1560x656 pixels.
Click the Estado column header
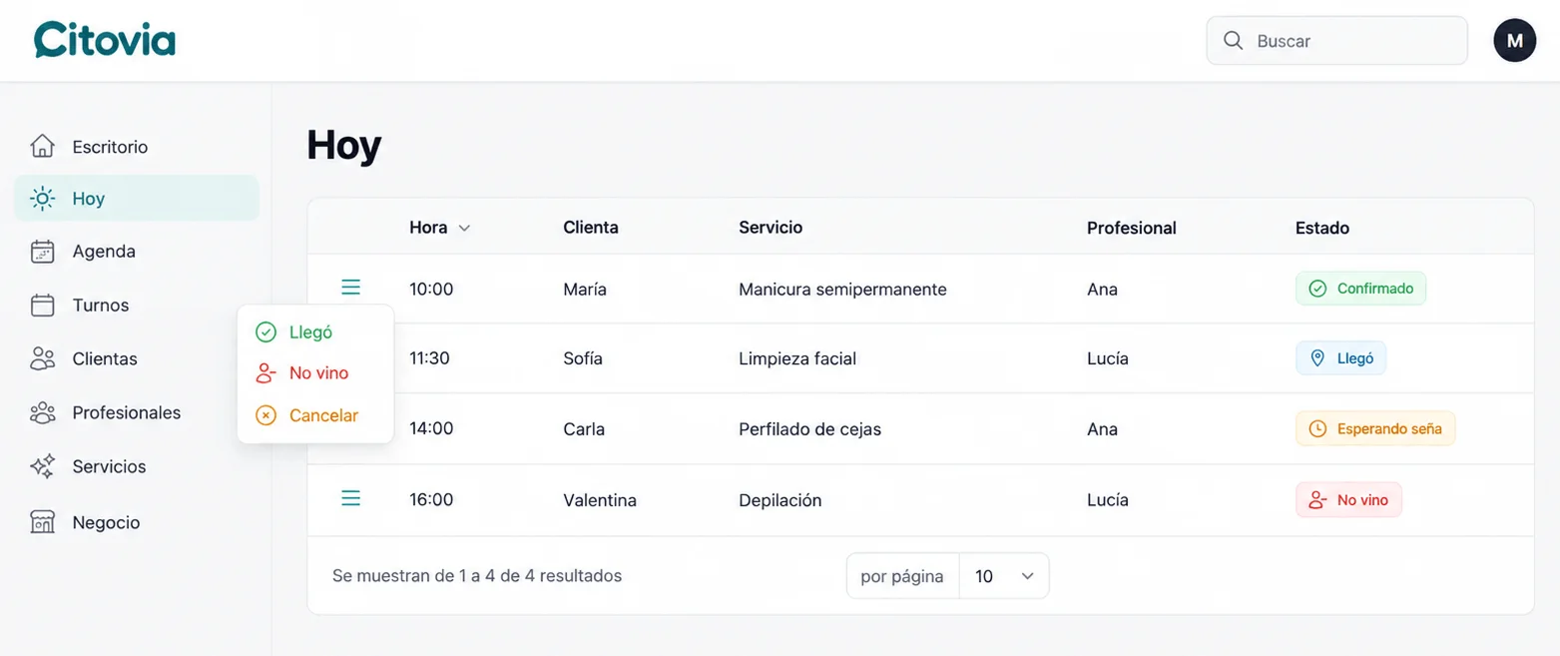click(1322, 228)
